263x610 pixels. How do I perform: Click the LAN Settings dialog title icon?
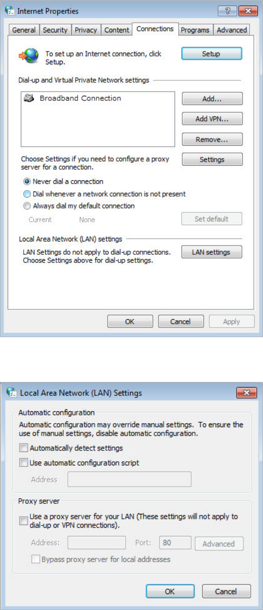point(12,393)
